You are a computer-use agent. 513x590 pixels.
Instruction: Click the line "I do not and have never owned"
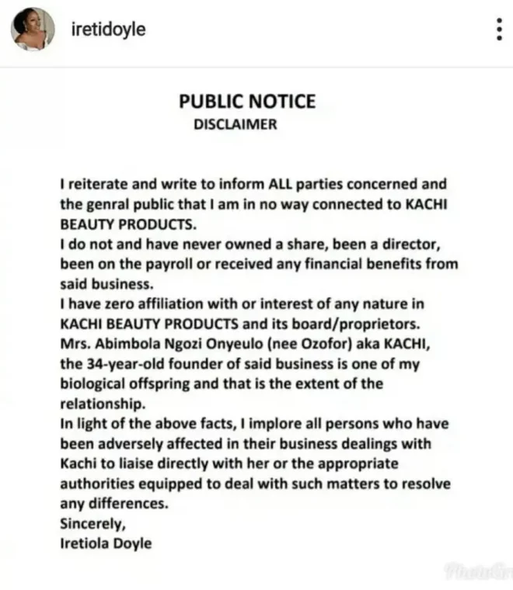click(250, 245)
